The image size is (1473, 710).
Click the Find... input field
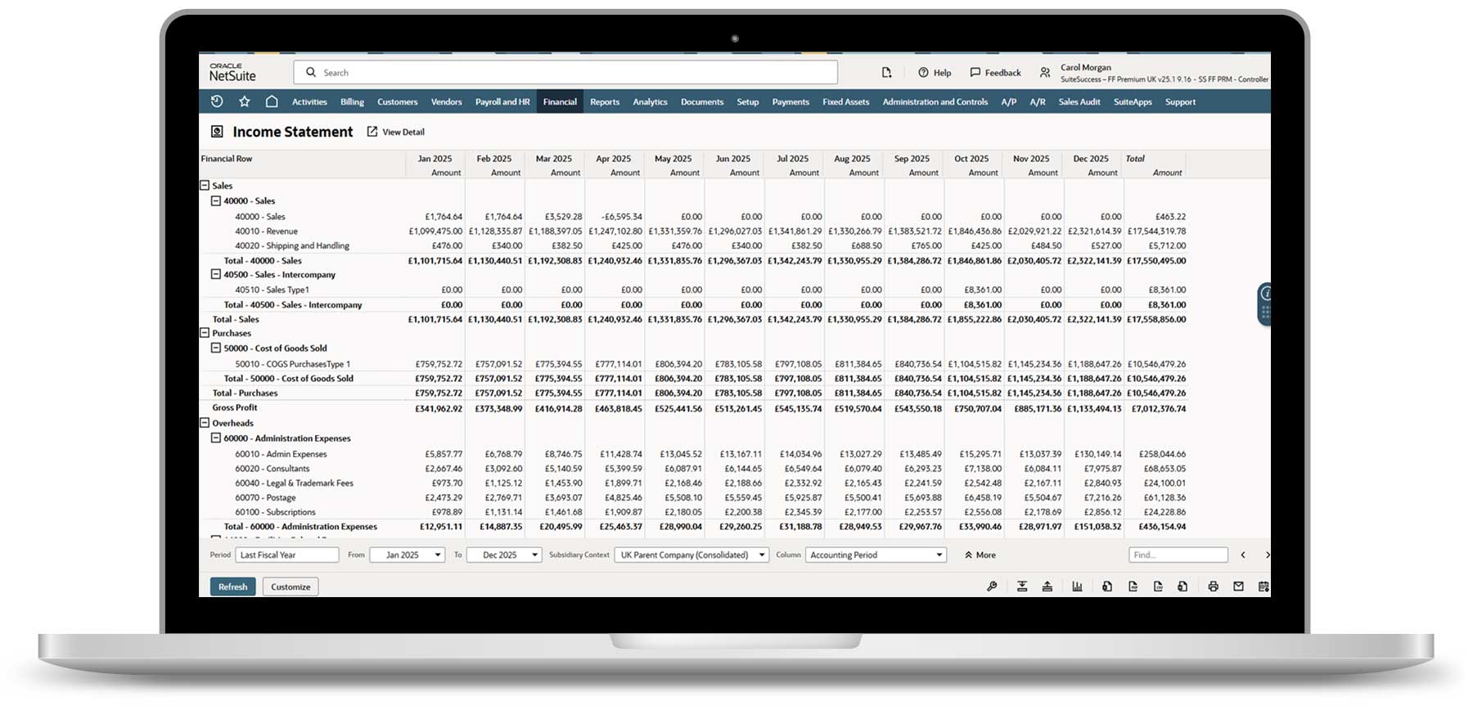pyautogui.click(x=1178, y=555)
